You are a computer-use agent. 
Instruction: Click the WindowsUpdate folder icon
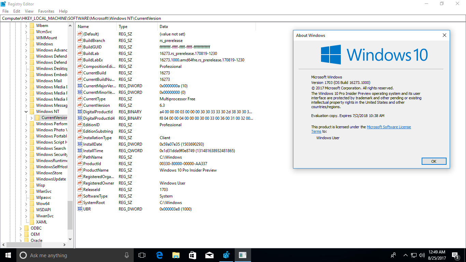coord(32,179)
